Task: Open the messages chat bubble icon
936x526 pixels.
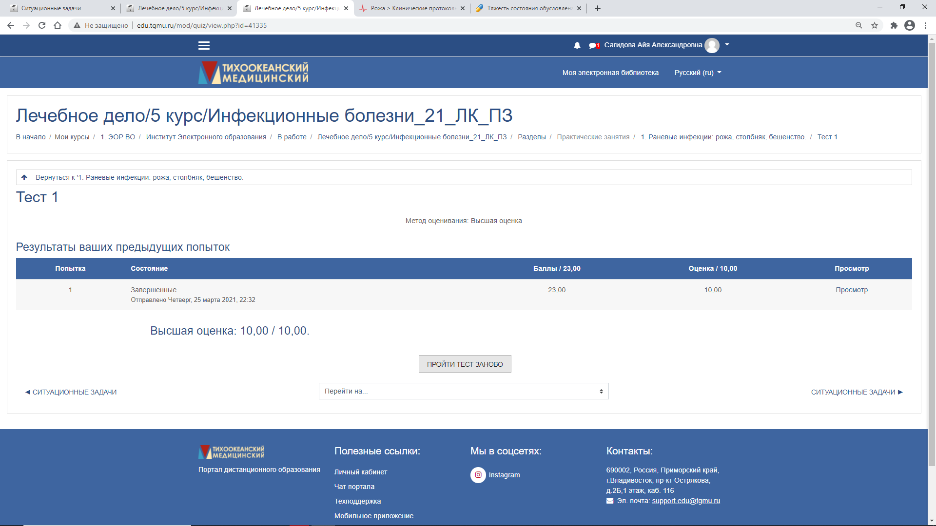Action: pos(593,45)
